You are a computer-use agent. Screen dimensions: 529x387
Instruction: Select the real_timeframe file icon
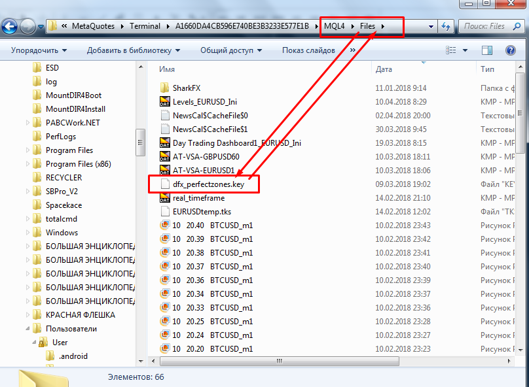pyautogui.click(x=164, y=197)
